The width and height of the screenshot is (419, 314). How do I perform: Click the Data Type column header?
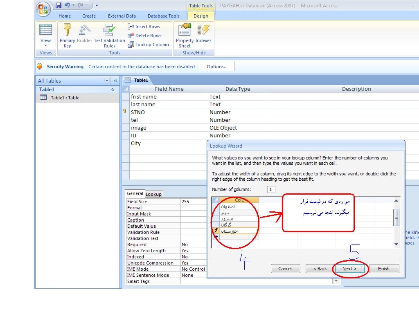(x=237, y=89)
